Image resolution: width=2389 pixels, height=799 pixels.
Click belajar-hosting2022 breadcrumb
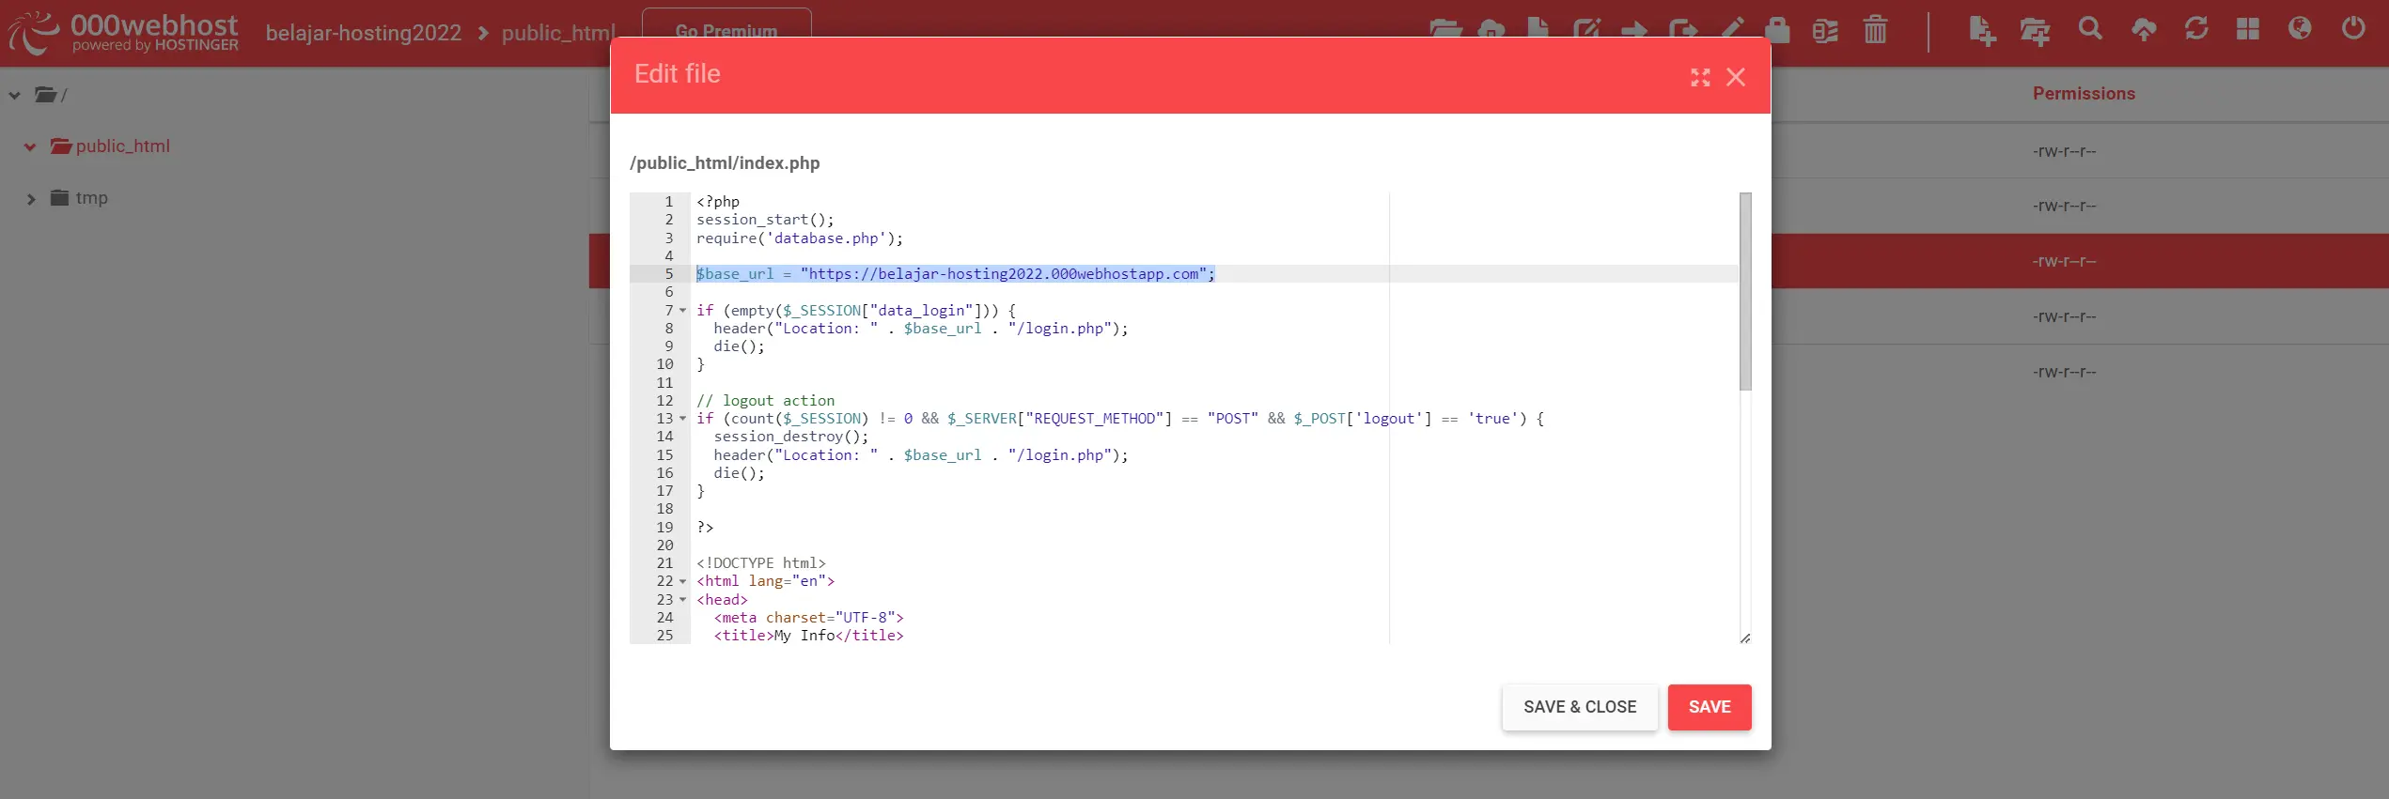(x=364, y=33)
